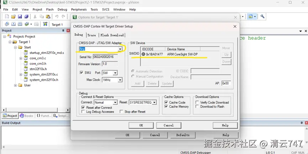Click the LOAD download to flash icon
The image size is (308, 154).
[45, 24]
